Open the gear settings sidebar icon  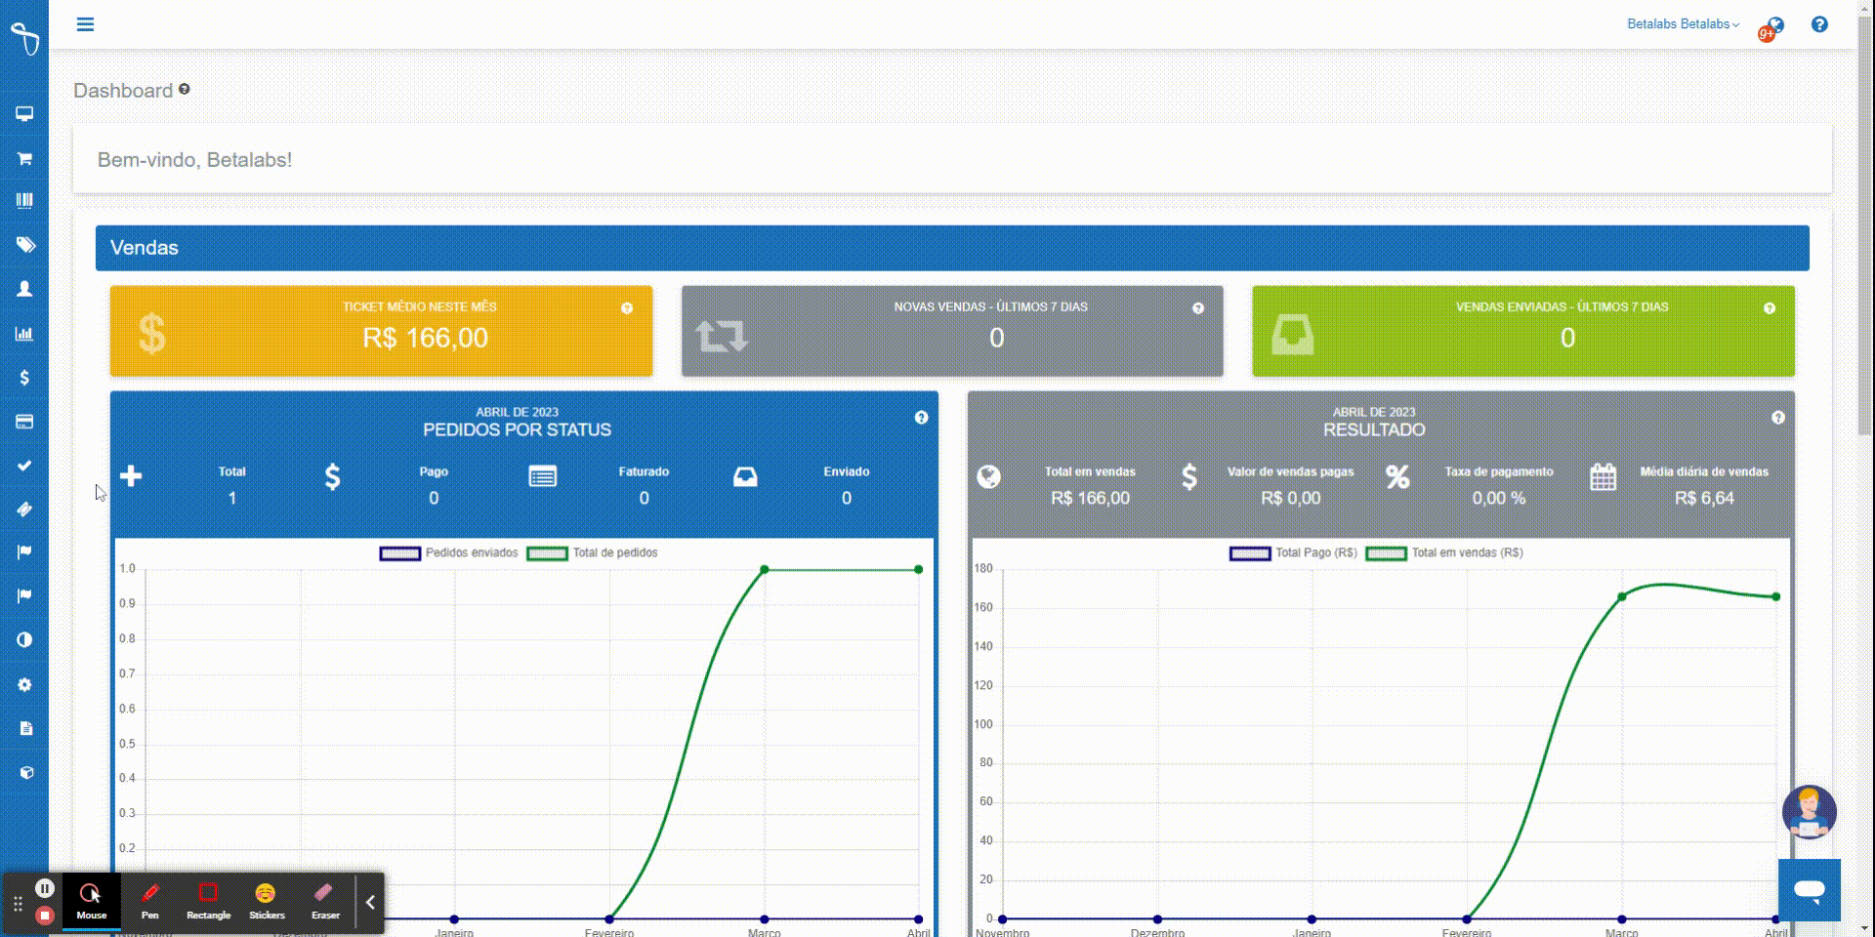coord(24,685)
